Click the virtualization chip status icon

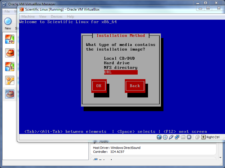click(189, 137)
